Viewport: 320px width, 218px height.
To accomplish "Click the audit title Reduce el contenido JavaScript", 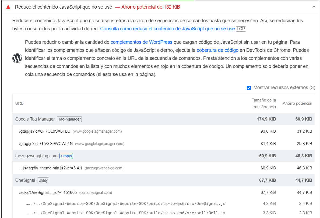I will [64, 7].
